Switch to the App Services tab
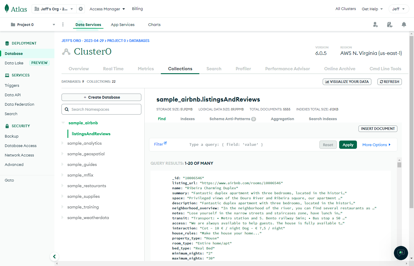414x266 pixels. (123, 25)
